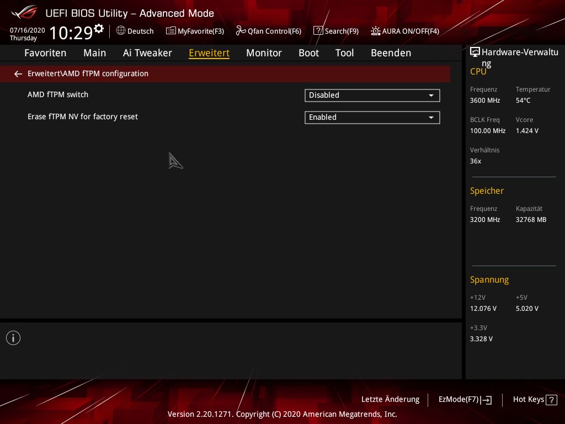Open the Boot tab
The width and height of the screenshot is (565, 424).
point(309,53)
